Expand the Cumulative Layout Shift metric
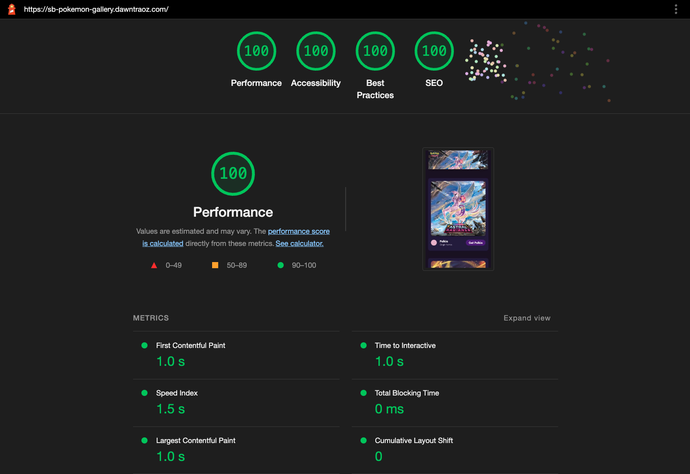The image size is (690, 474). point(455,450)
